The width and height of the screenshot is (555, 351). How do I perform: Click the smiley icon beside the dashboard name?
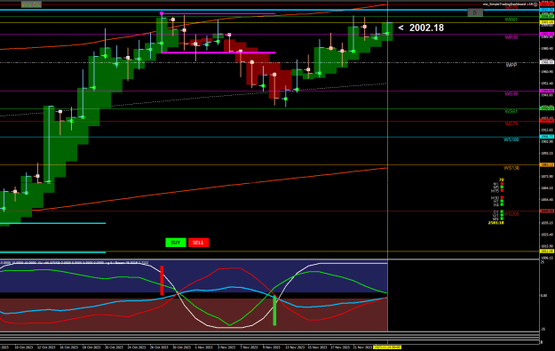535,4
